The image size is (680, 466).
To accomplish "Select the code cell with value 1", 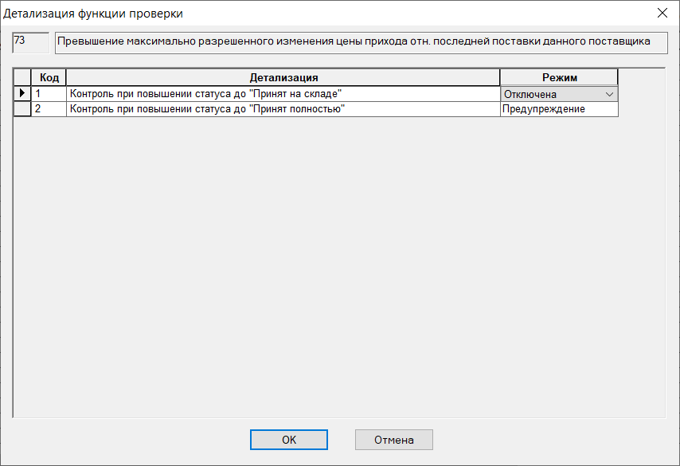I will [x=49, y=94].
